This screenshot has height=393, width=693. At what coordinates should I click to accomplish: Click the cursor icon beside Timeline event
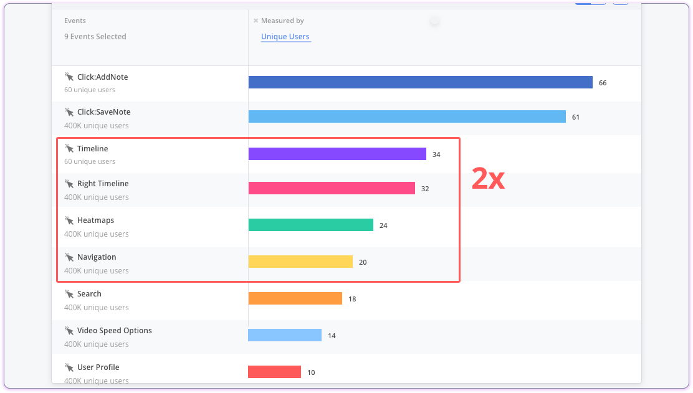[69, 148]
